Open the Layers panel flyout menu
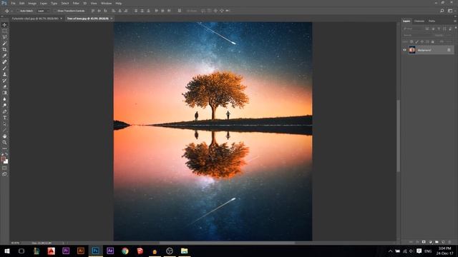The image size is (458, 257). pyautogui.click(x=455, y=21)
